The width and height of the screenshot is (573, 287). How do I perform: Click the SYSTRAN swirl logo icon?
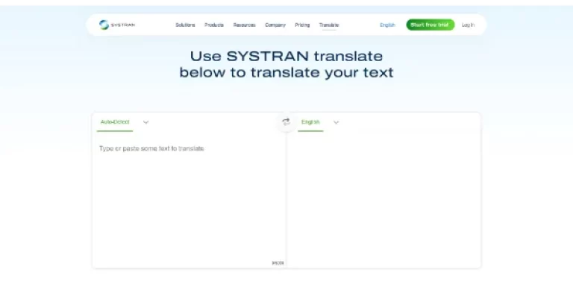click(104, 25)
